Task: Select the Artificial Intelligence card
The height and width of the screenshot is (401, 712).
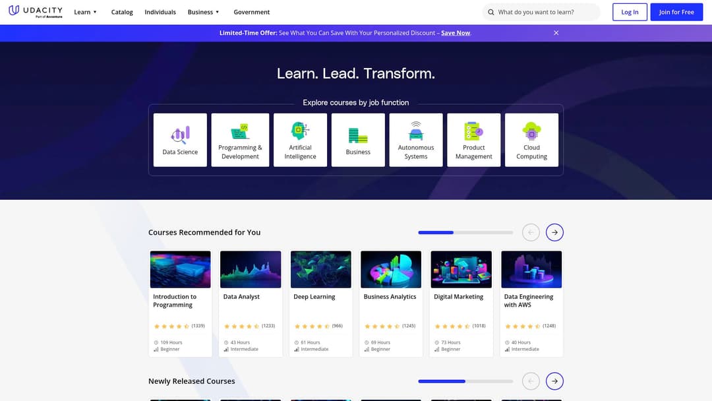Action: [x=300, y=140]
